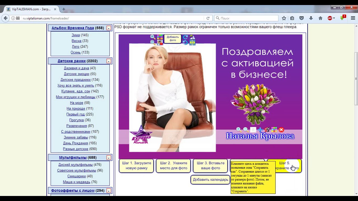The width and height of the screenshot is (358, 201).
Task: Click Шаг 2. Укажите место для фото
Action: pyautogui.click(x=173, y=166)
